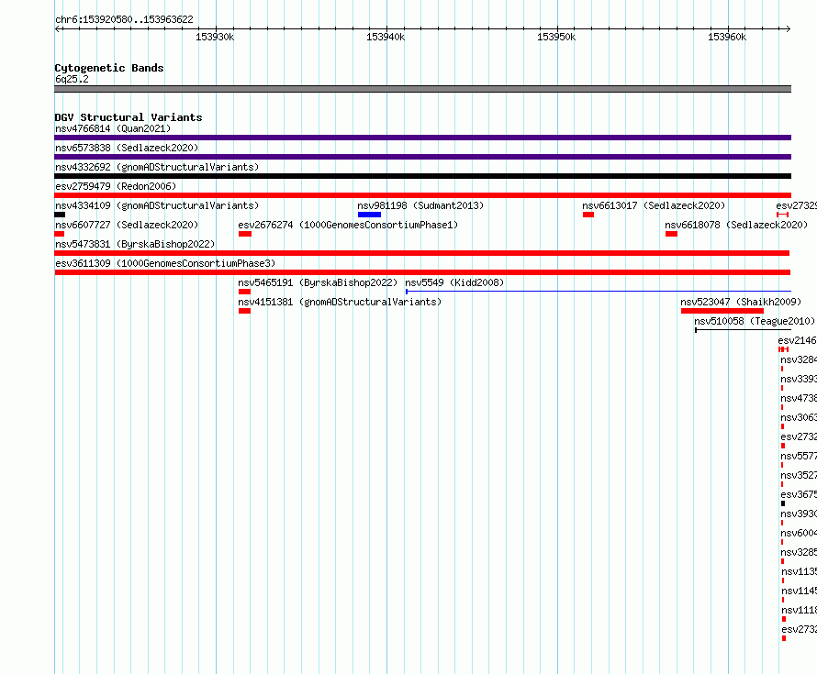
Task: Select the red bar of nsv523047 (Shaikh2009)
Action: pos(722,311)
